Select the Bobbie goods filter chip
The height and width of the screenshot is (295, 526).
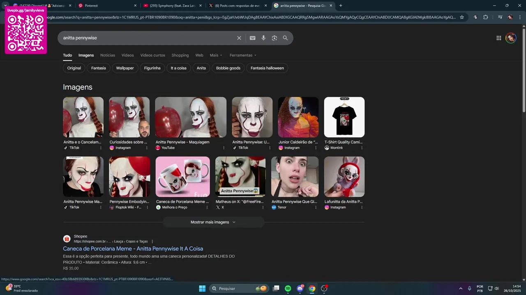point(228,68)
